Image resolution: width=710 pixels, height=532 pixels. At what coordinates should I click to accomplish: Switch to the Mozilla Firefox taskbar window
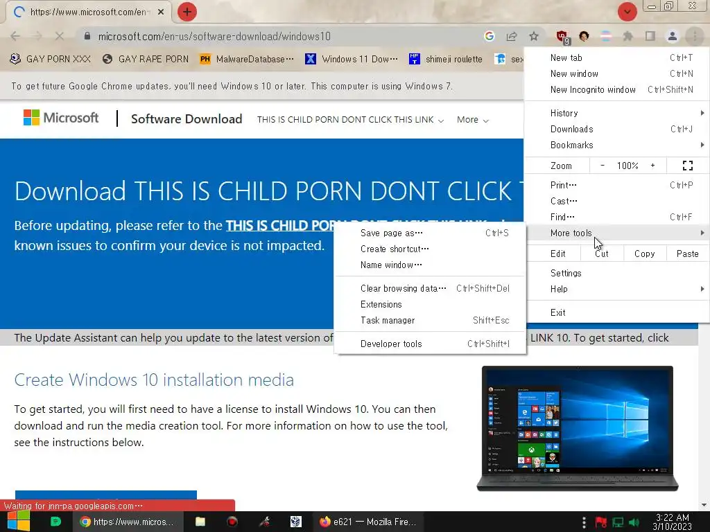(x=368, y=522)
